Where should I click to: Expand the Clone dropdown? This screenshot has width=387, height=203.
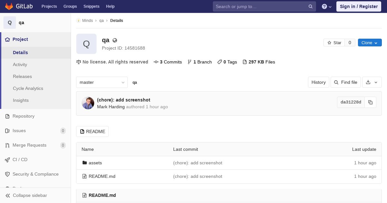[370, 43]
